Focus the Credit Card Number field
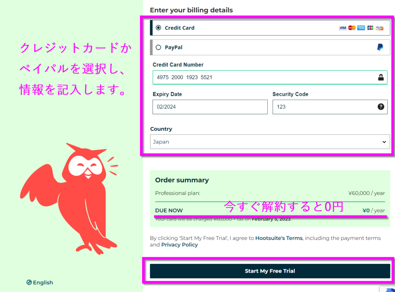The width and height of the screenshot is (395, 292). point(270,77)
